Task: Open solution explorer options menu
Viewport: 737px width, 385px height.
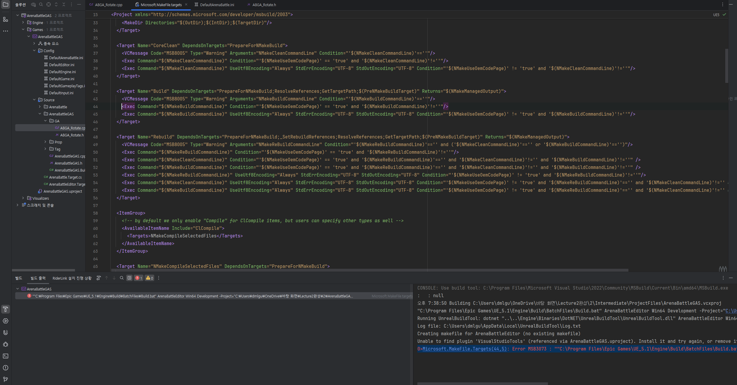Action: coord(71,5)
